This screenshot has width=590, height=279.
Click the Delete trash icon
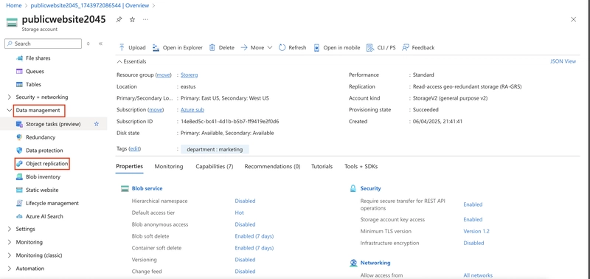(x=212, y=47)
